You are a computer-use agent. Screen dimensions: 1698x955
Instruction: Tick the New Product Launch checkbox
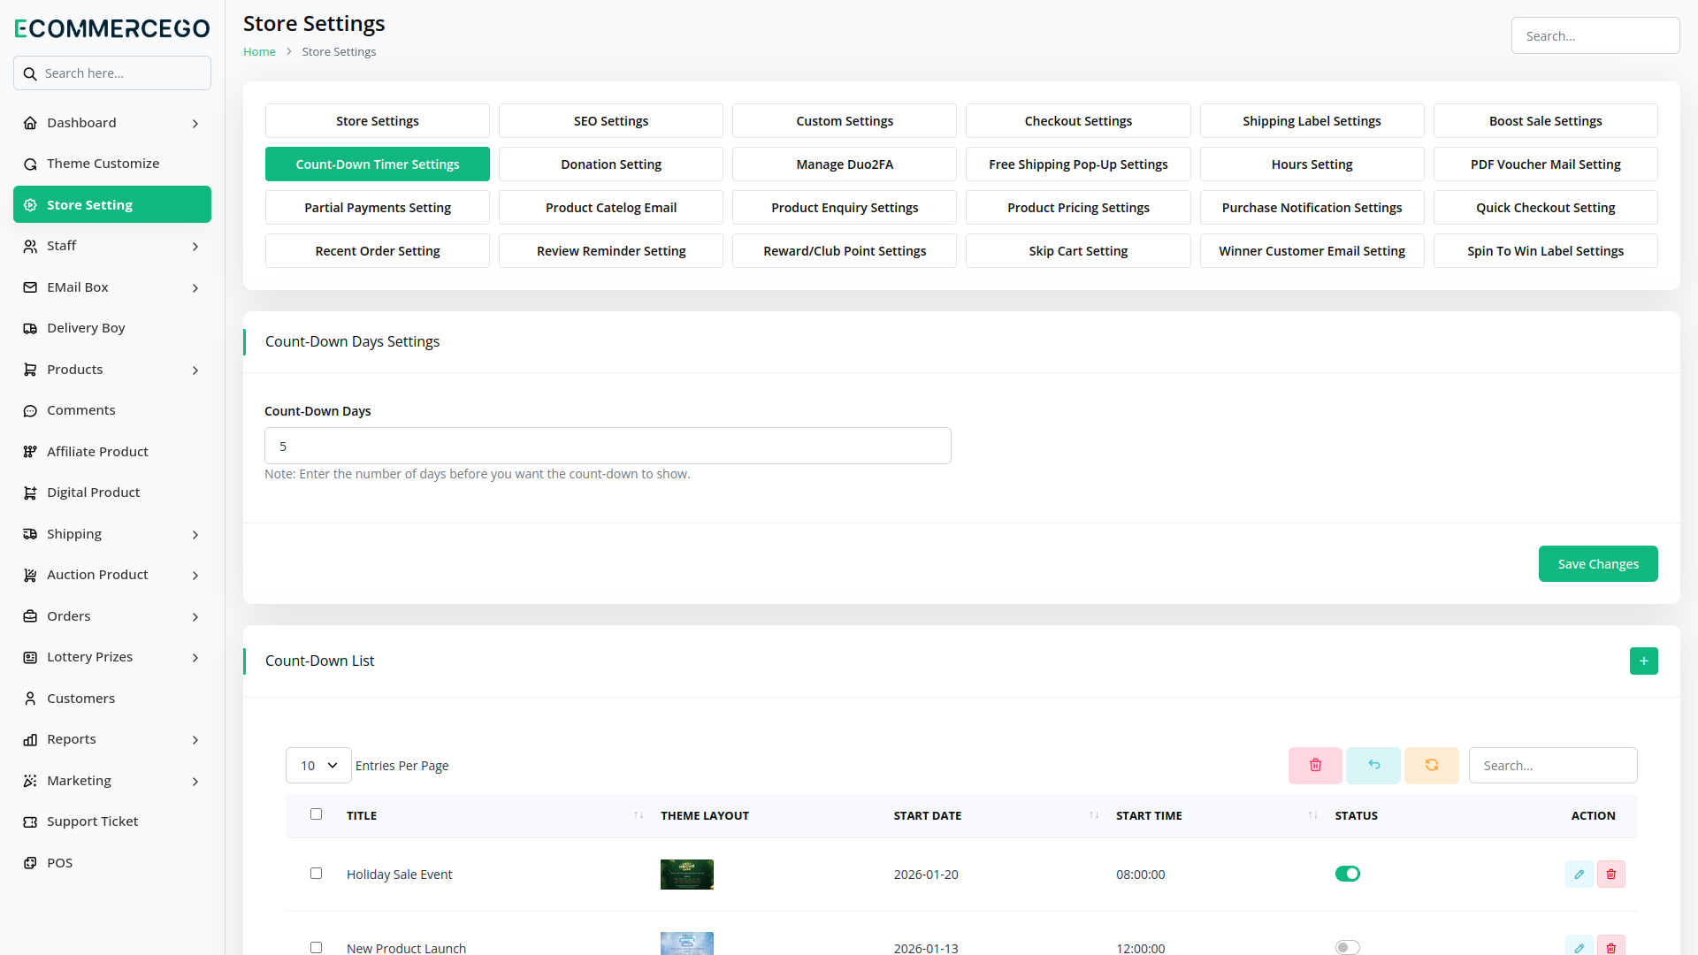pos(316,947)
